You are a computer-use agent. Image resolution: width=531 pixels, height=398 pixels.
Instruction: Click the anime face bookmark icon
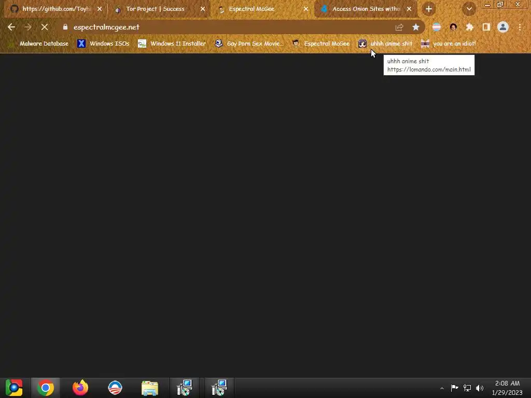tap(362, 44)
